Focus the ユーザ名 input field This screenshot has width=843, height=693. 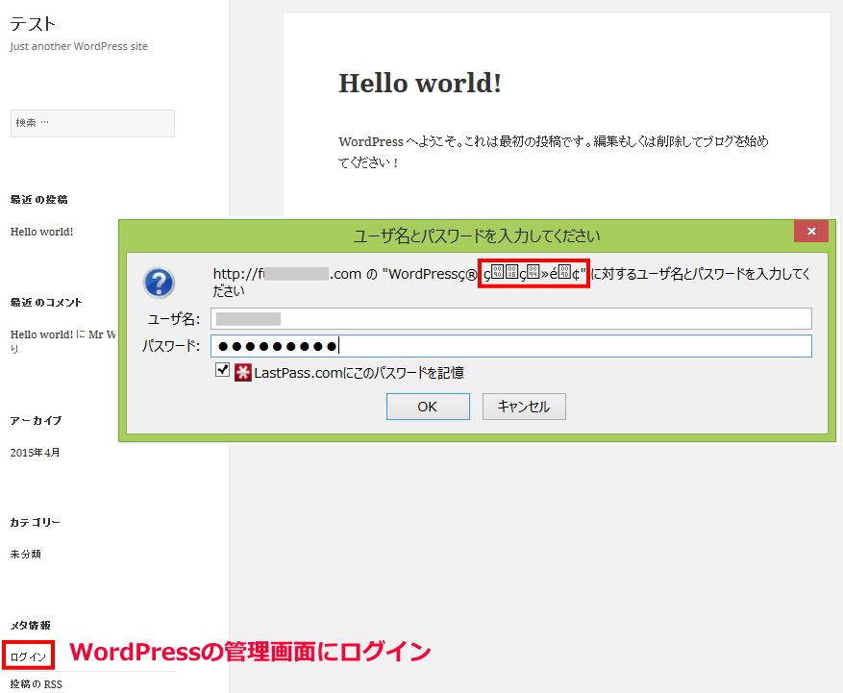click(x=511, y=319)
